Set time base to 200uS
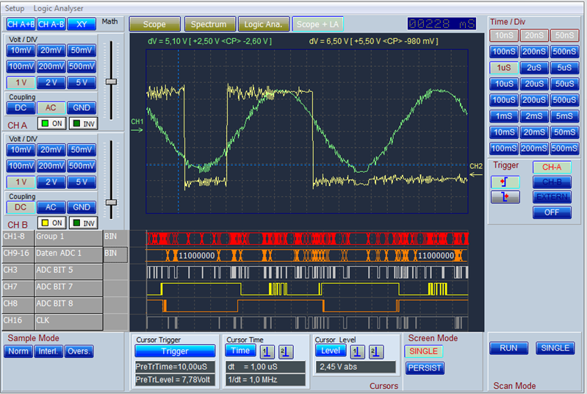 (534, 100)
